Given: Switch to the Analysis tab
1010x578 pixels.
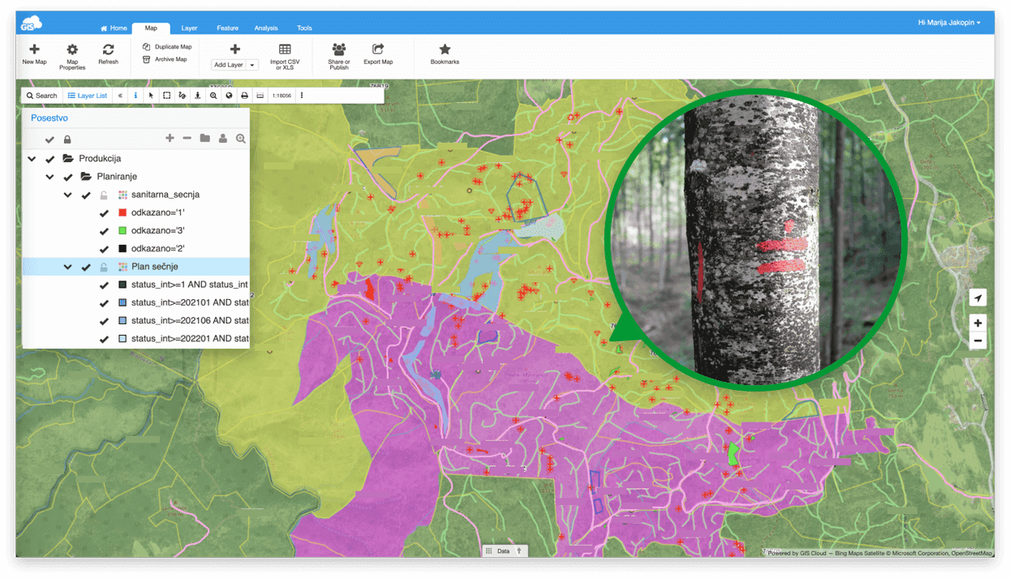Looking at the screenshot, I should pos(266,28).
